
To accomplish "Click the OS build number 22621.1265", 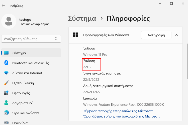I will coord(91,92).
